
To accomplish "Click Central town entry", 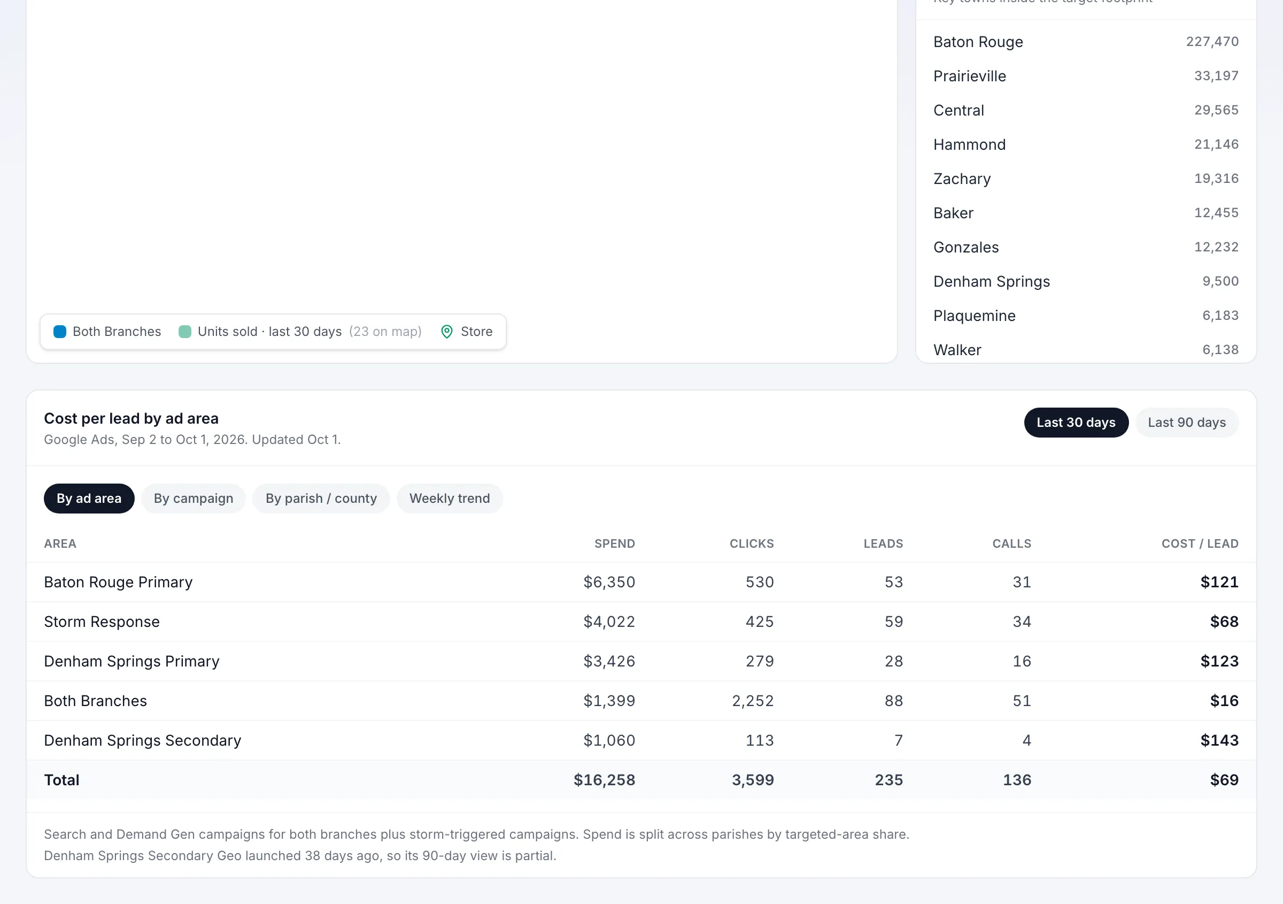I will [x=959, y=110].
